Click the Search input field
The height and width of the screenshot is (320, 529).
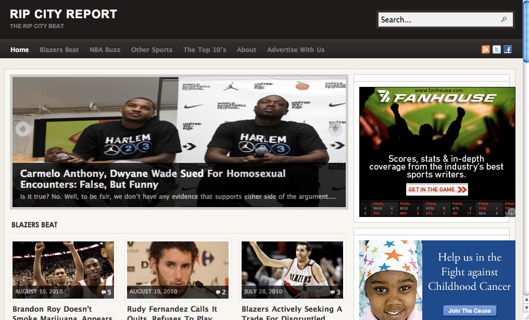pyautogui.click(x=445, y=20)
